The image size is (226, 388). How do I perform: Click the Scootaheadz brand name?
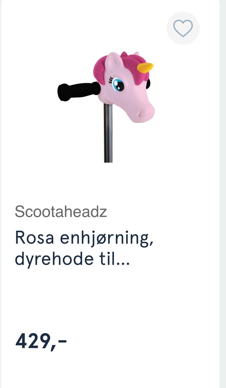tap(61, 211)
